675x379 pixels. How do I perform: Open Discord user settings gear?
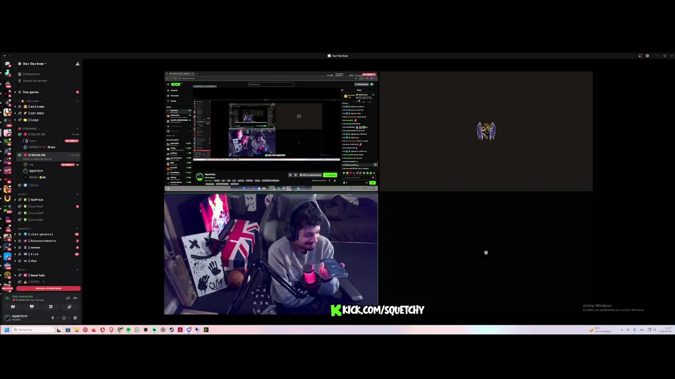click(x=75, y=318)
